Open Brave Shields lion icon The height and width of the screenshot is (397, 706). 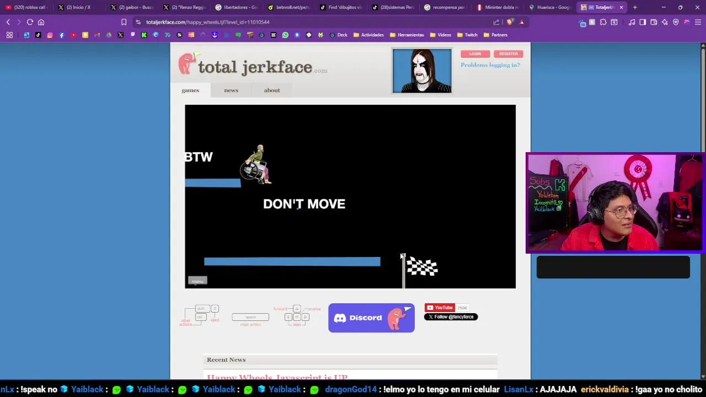[x=510, y=22]
